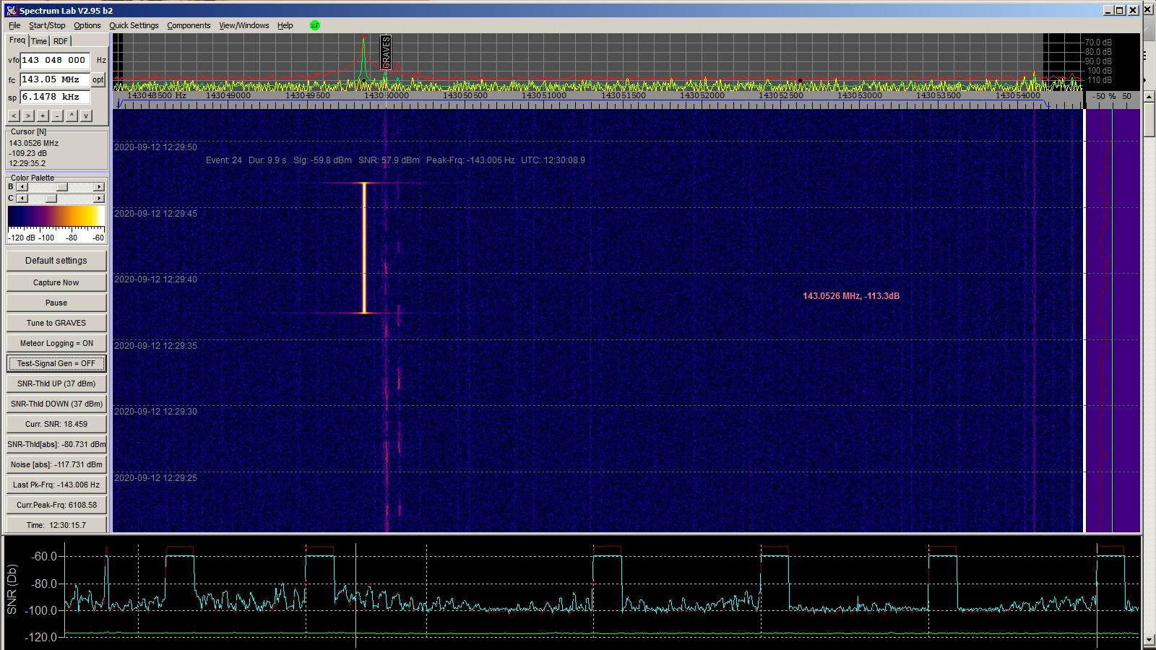Open the Help menu
Viewport: 1156px width, 650px height.
pos(285,25)
